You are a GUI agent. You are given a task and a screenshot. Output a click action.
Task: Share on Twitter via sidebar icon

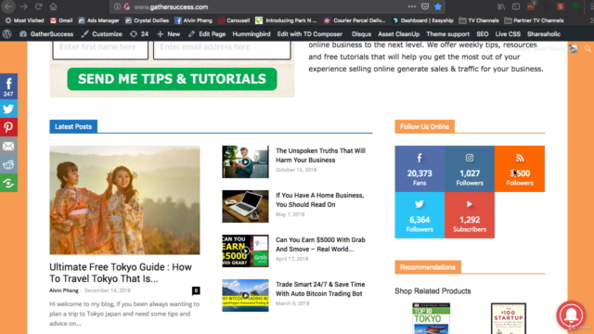pyautogui.click(x=8, y=109)
